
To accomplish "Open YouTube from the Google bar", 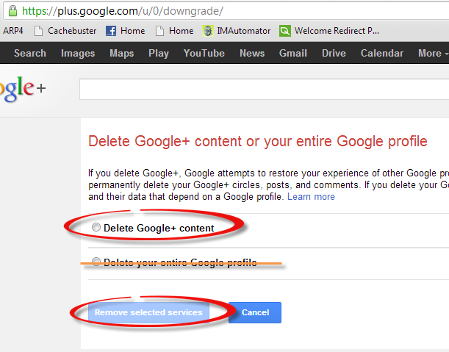I will [x=204, y=53].
